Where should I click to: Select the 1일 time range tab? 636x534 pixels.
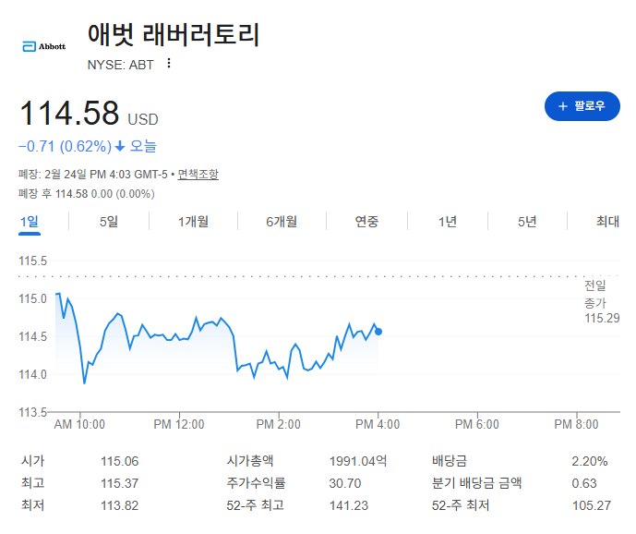pyautogui.click(x=30, y=222)
